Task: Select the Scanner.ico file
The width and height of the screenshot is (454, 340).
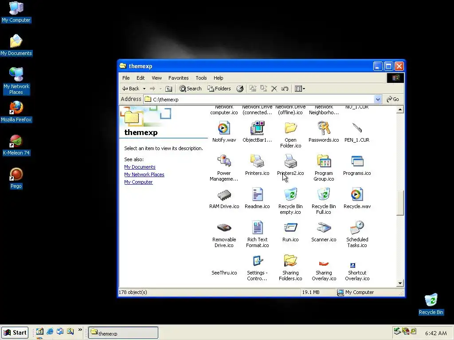Action: click(x=324, y=228)
